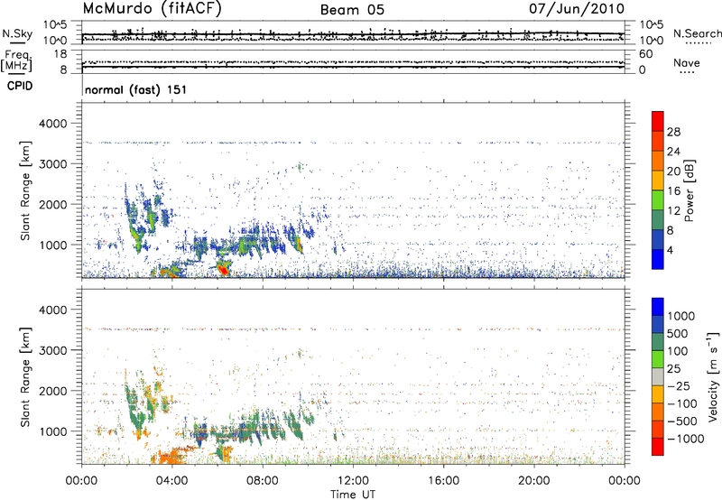722x500 pixels.
Task: Click the orange velocity patch near 04:00
Action: coord(171,456)
